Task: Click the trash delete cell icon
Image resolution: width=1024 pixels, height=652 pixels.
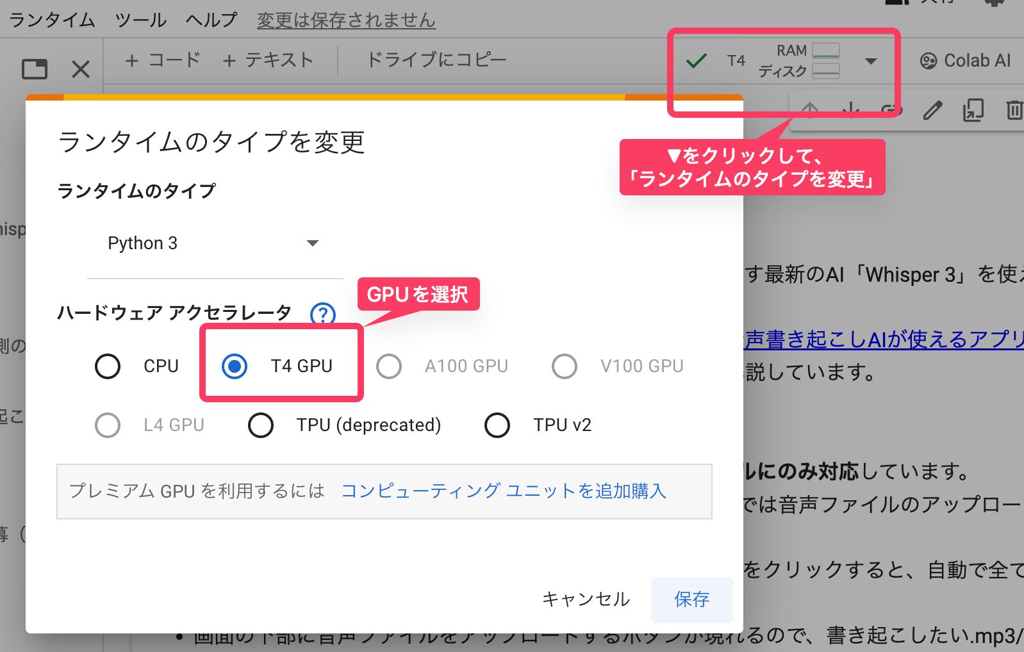Action: 1014,111
